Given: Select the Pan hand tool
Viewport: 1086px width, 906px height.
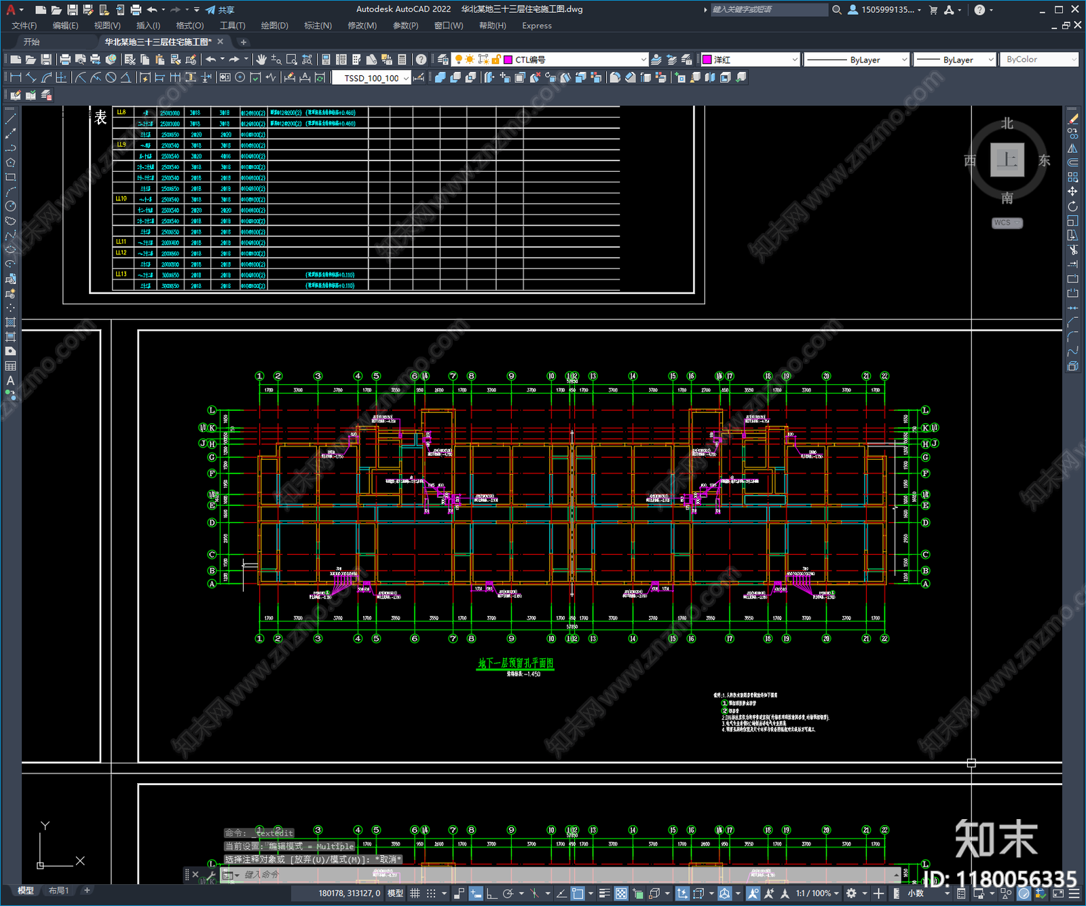Looking at the screenshot, I should 261,60.
